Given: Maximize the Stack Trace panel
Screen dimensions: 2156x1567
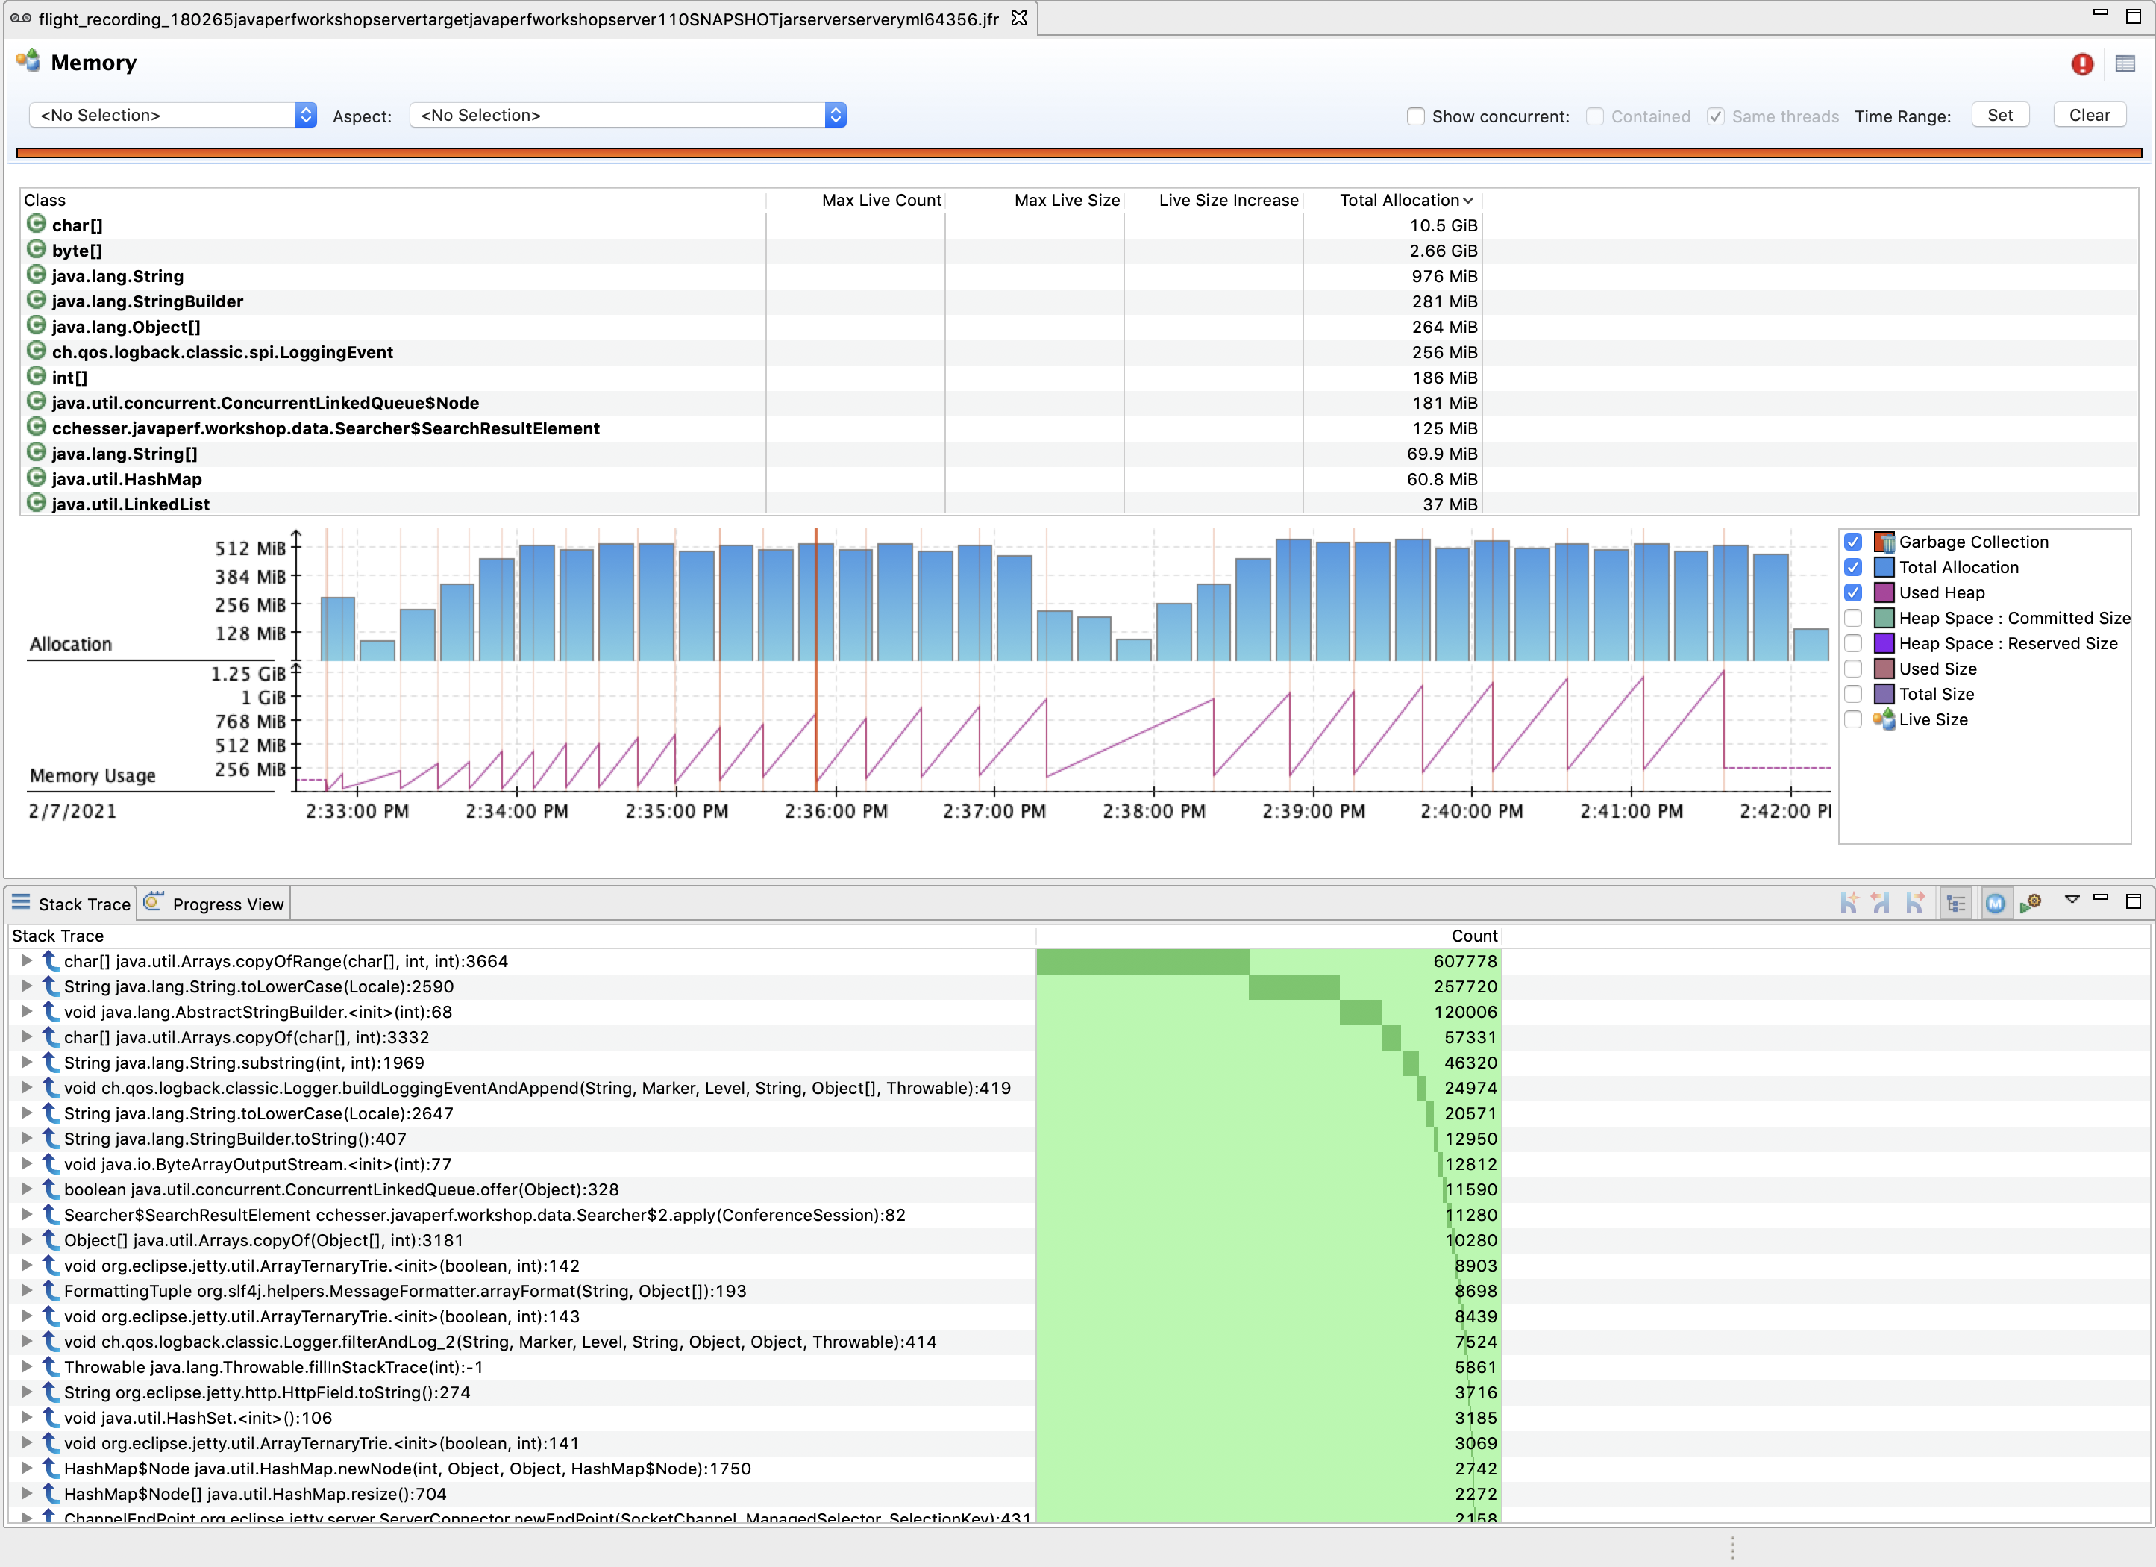Looking at the screenshot, I should coord(2133,901).
